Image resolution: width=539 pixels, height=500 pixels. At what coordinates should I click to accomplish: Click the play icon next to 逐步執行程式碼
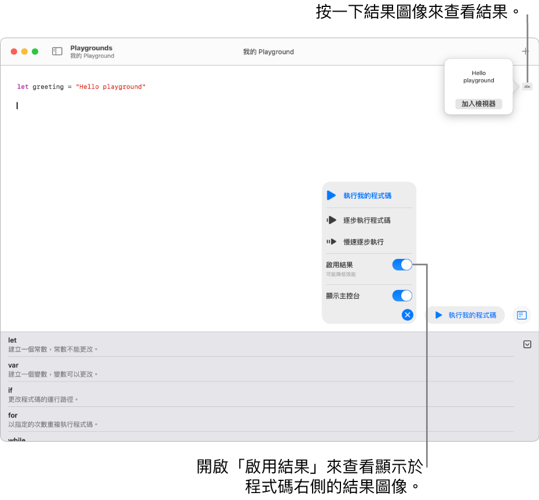[x=331, y=220]
